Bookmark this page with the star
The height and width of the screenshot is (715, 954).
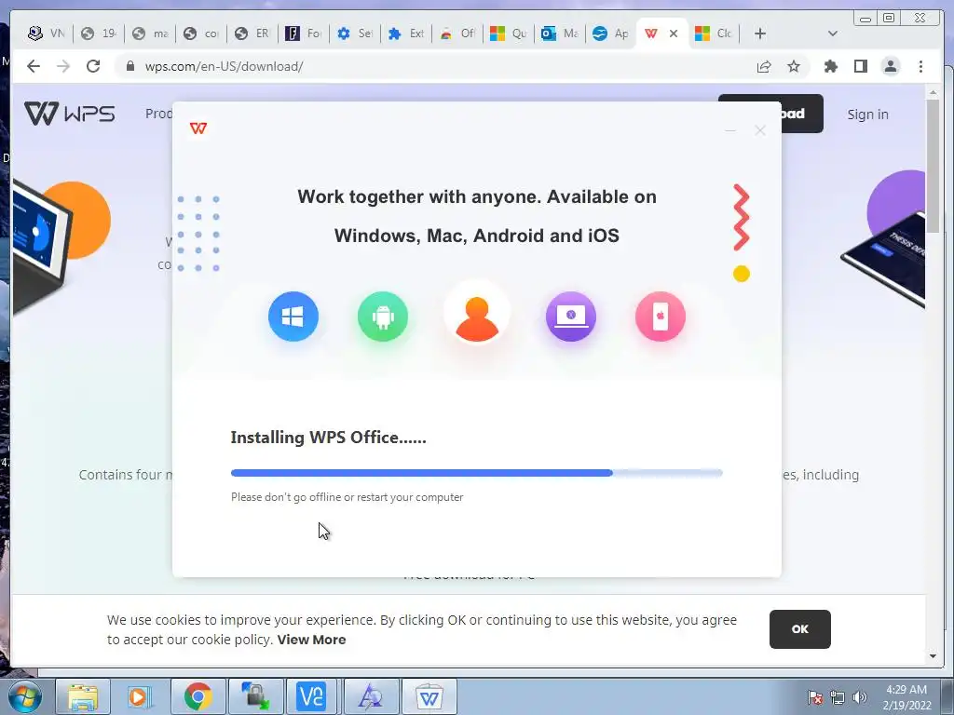point(794,66)
